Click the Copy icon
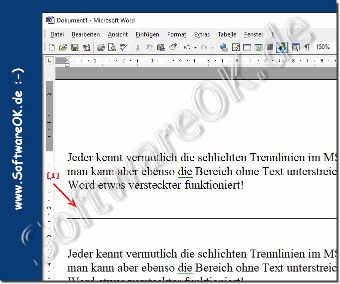340x284 pixels. click(149, 47)
